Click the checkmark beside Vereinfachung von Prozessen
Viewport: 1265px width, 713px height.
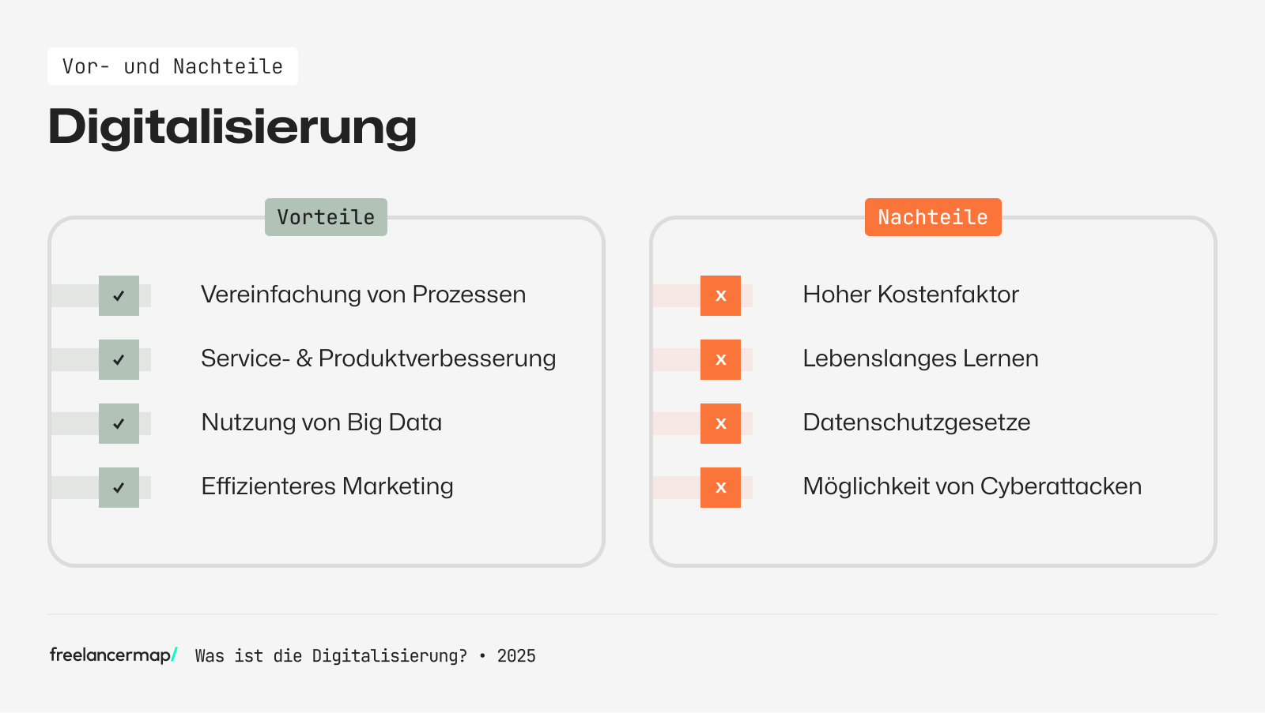coord(119,295)
